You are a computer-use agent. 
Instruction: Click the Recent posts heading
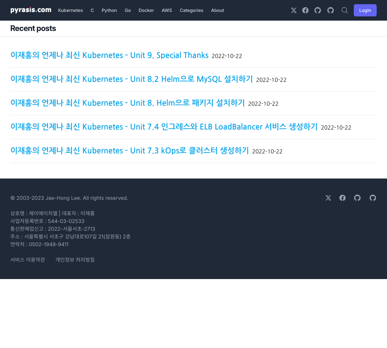[33, 28]
